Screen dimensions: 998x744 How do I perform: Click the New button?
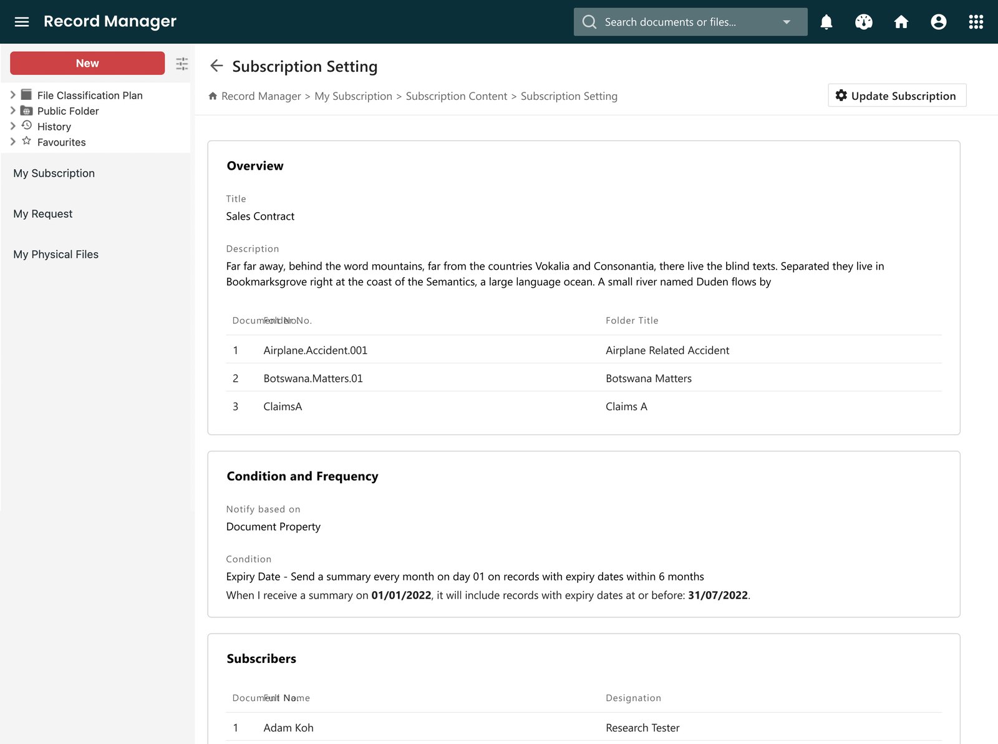87,63
